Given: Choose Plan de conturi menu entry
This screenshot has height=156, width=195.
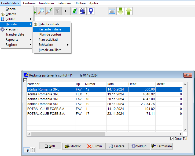Looking at the screenshot, I should (51, 34).
